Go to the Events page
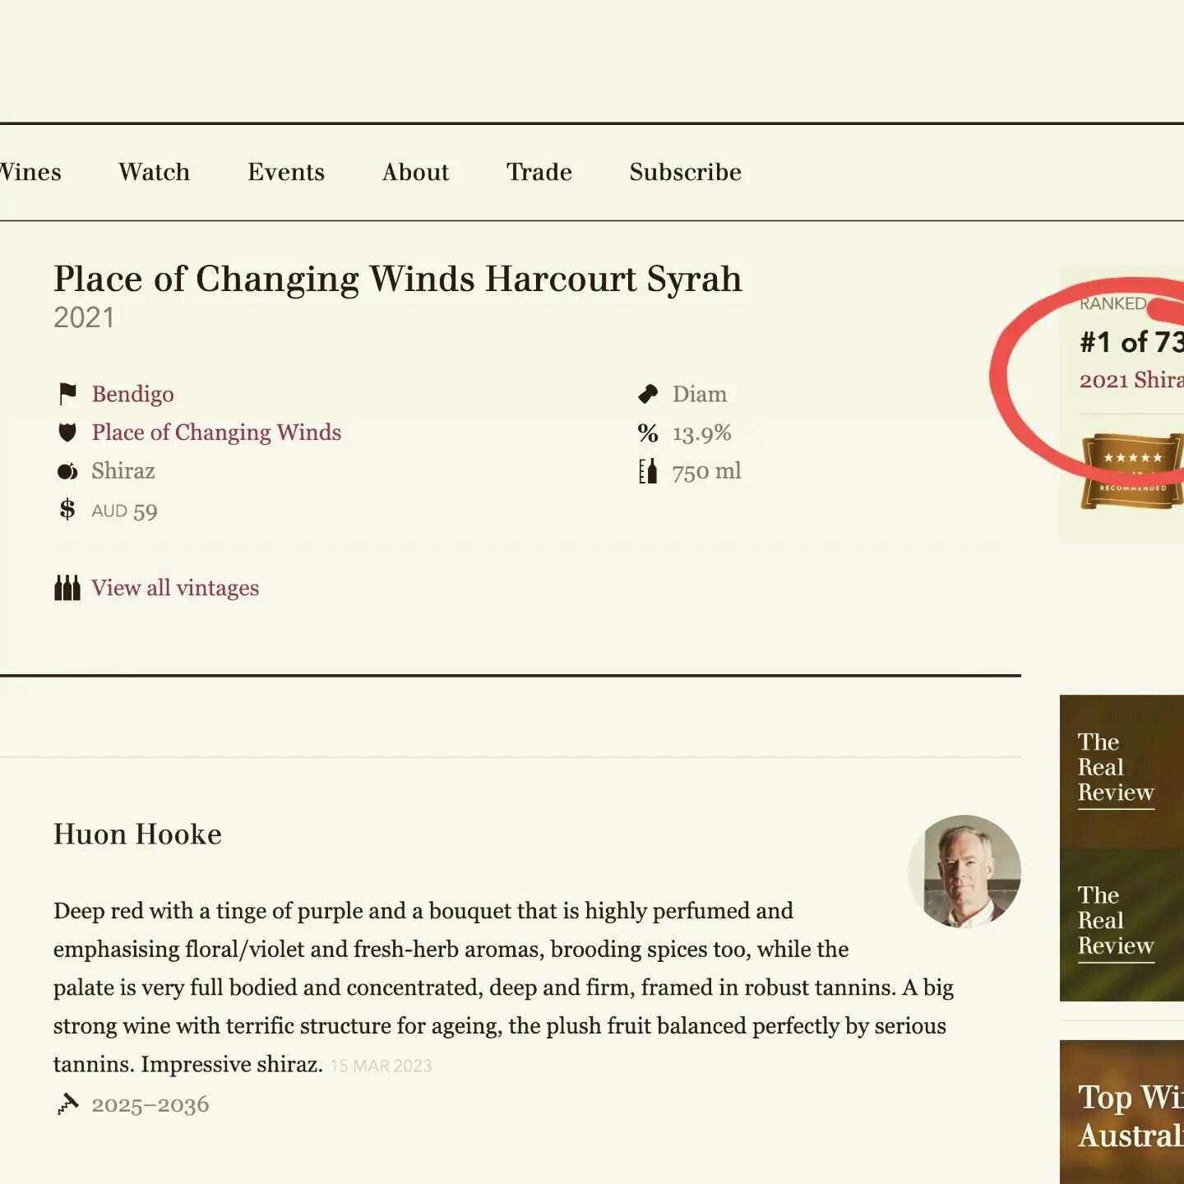 (286, 172)
